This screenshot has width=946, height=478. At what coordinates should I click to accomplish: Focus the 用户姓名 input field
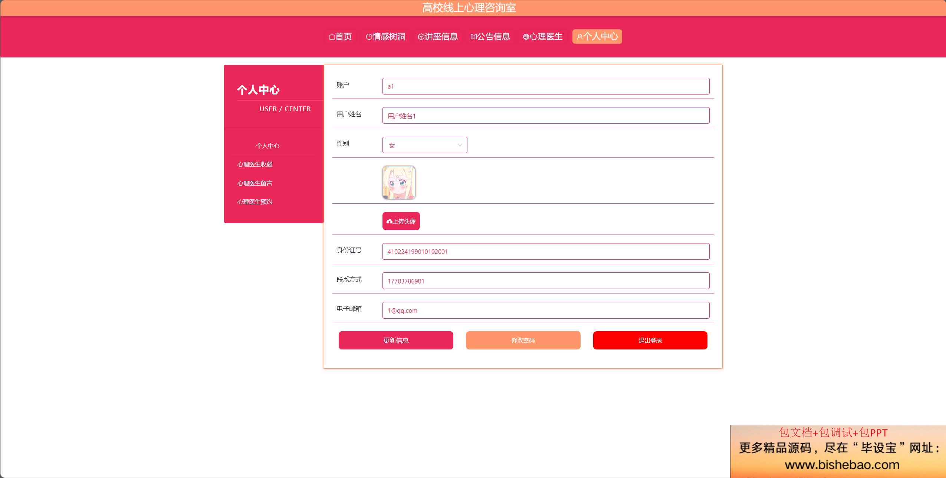coord(546,116)
